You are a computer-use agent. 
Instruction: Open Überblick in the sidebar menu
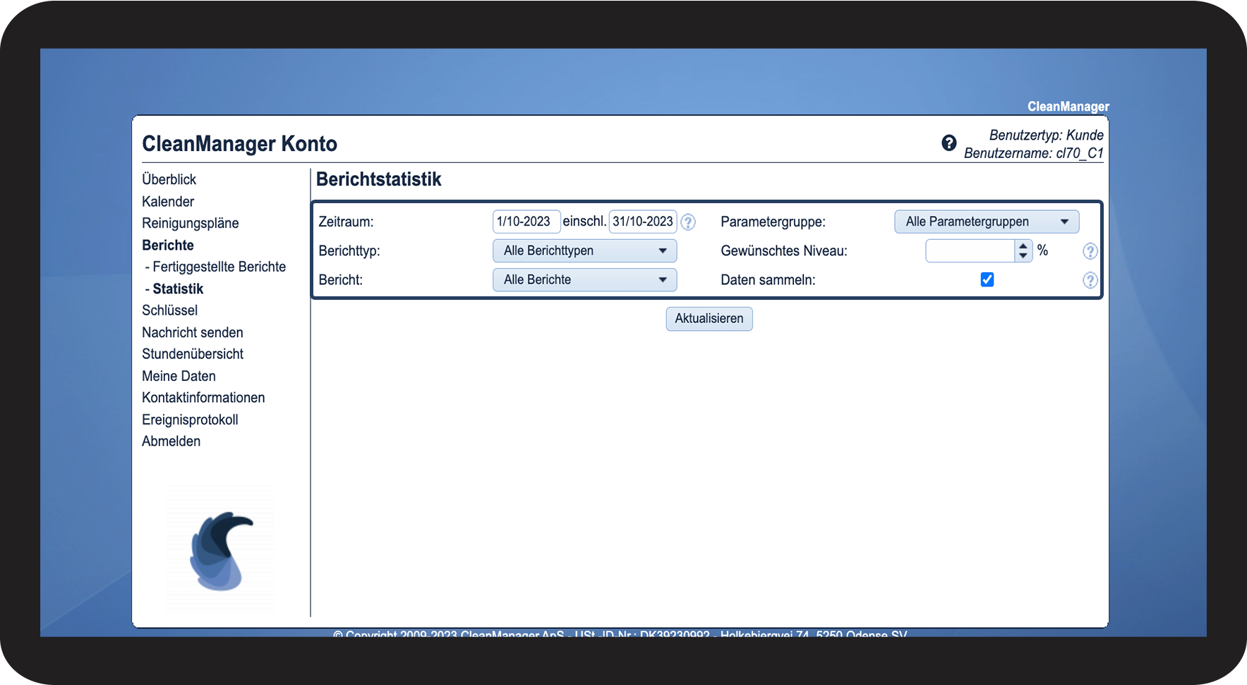point(169,180)
